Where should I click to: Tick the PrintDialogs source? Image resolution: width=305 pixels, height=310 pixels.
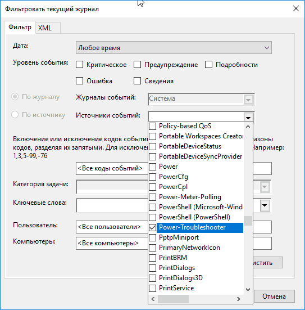click(152, 268)
